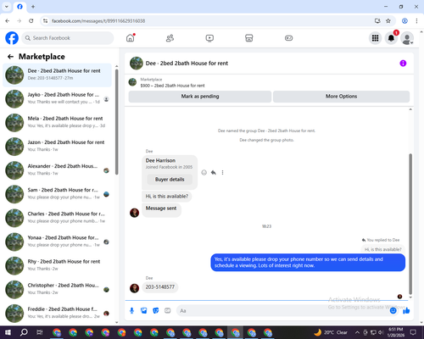Click the phone number message 203-5148577
Image resolution: width=424 pixels, height=339 pixels.
[160, 287]
